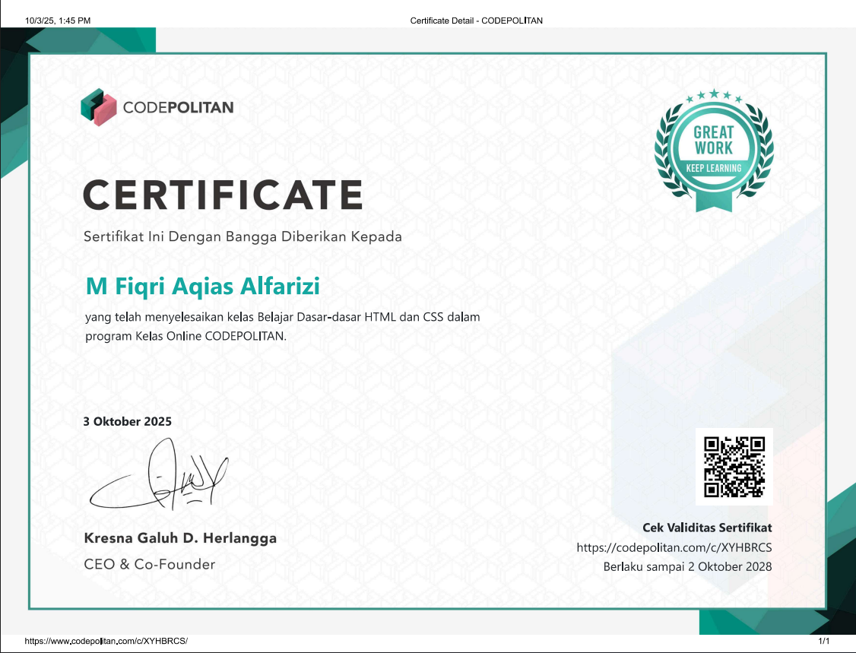The image size is (856, 653).
Task: Click the issue date 3 Oktober 2025
Action: click(x=127, y=421)
